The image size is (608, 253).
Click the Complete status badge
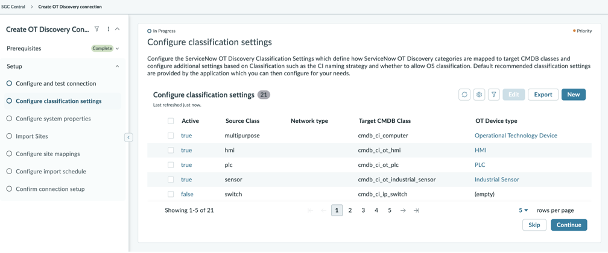103,48
